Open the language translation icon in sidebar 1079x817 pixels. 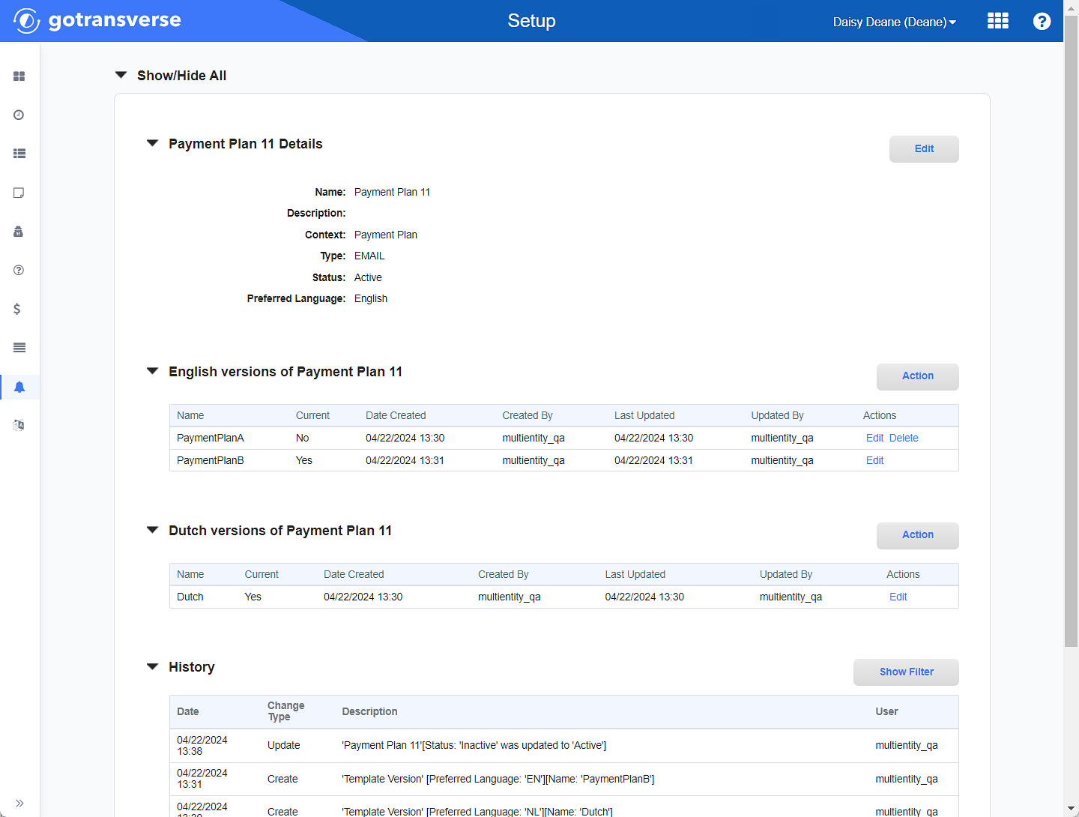pos(19,425)
